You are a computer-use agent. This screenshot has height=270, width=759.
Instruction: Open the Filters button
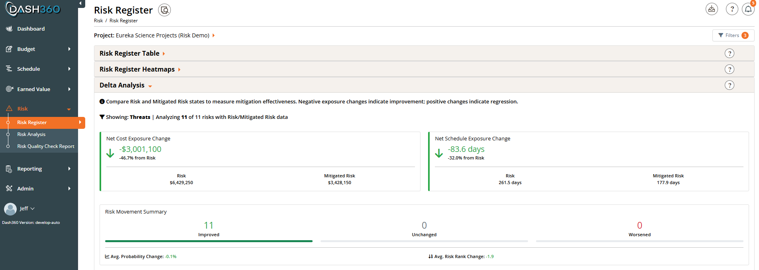coord(733,35)
